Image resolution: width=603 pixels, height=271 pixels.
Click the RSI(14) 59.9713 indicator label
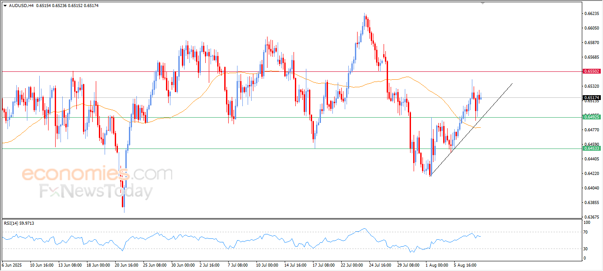point(19,223)
